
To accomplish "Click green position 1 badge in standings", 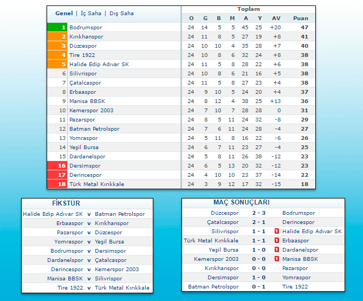I will [57, 27].
